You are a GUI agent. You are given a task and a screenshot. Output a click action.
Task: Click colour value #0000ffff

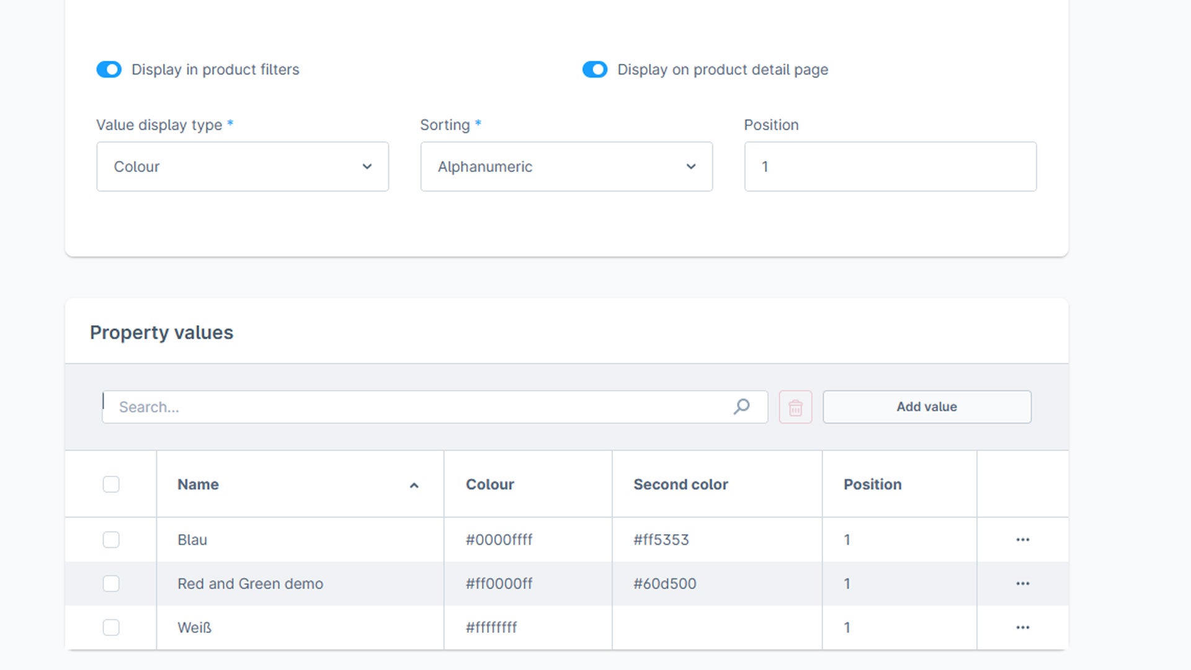[499, 540]
